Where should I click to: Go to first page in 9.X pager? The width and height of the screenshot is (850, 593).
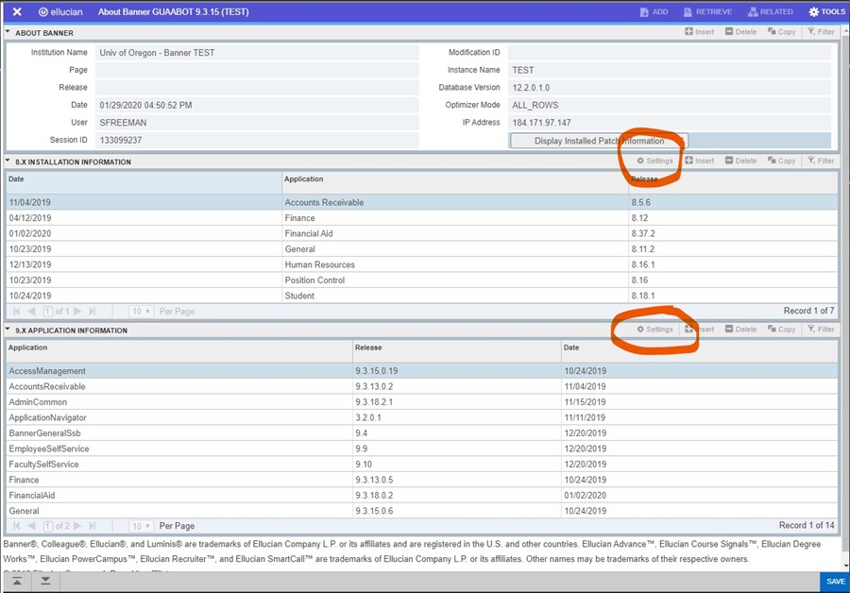coord(16,526)
